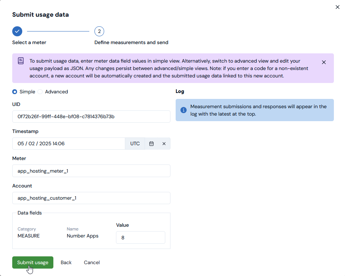Dismiss the purple info banner
Viewport: 345px width, 276px height.
[x=324, y=62]
